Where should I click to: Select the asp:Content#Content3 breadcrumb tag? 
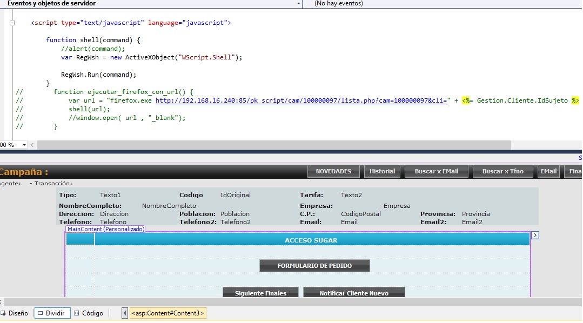(167, 313)
